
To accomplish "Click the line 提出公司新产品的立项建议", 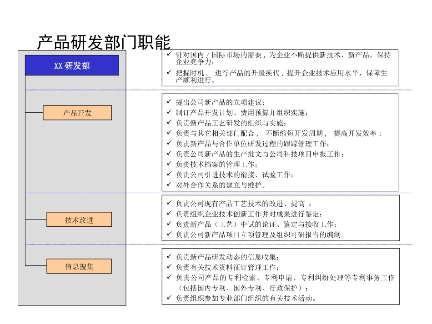I will [x=220, y=102].
